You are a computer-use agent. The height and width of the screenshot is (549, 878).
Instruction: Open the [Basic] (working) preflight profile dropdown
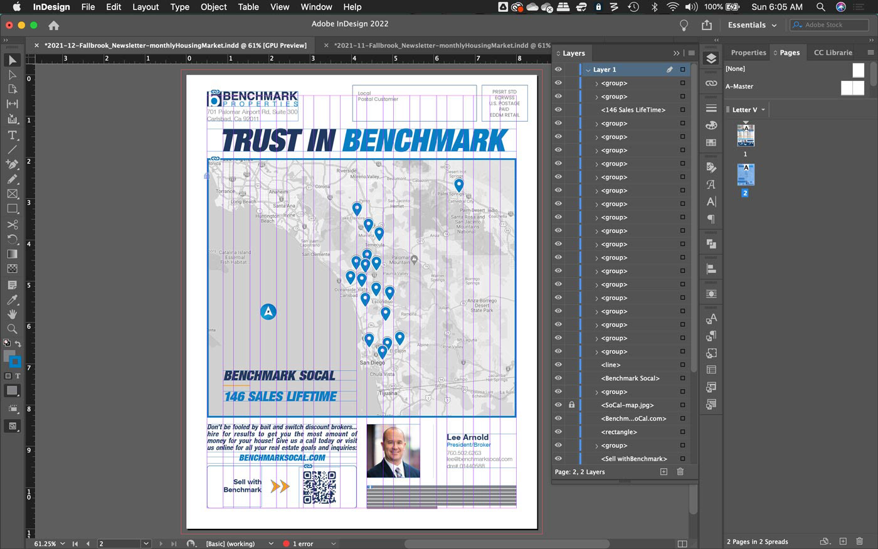[x=271, y=543]
